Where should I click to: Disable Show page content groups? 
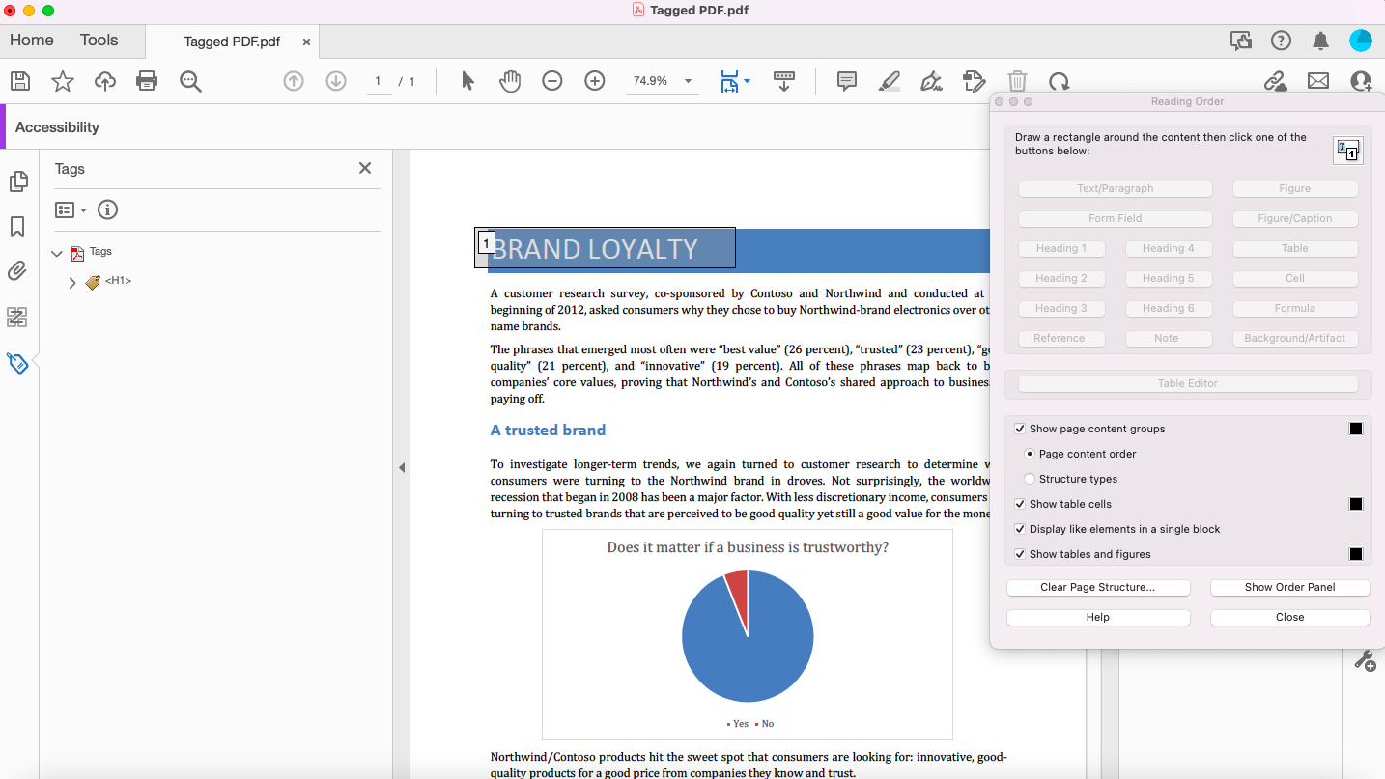coord(1020,428)
